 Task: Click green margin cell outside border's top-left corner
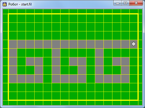5,12
